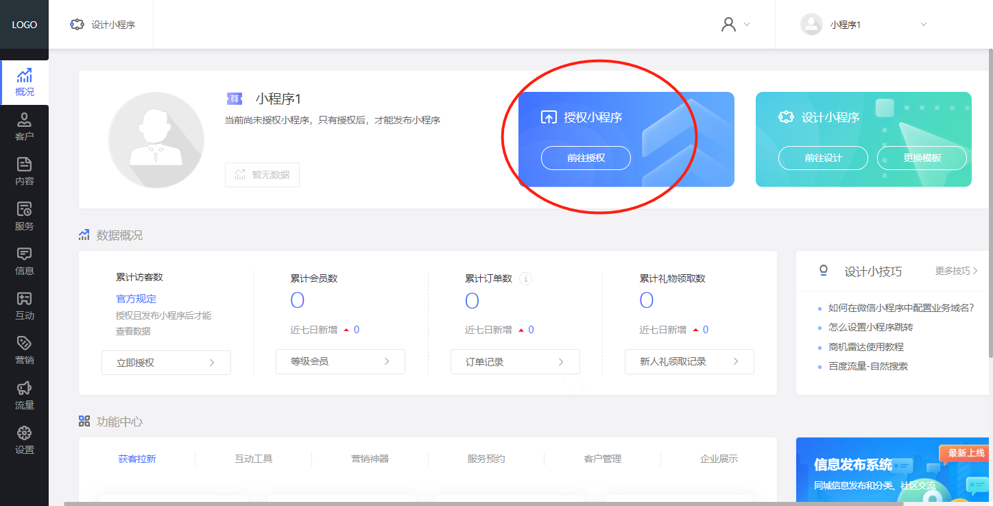993x506 pixels.
Task: Open the 内容 content section
Action: 24,170
